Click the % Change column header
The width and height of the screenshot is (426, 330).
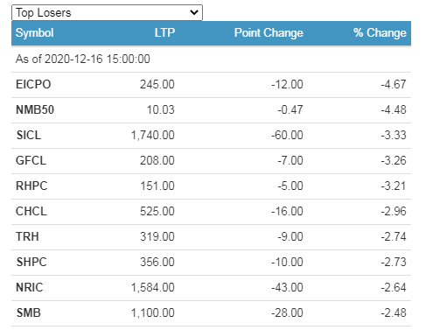[x=380, y=32]
